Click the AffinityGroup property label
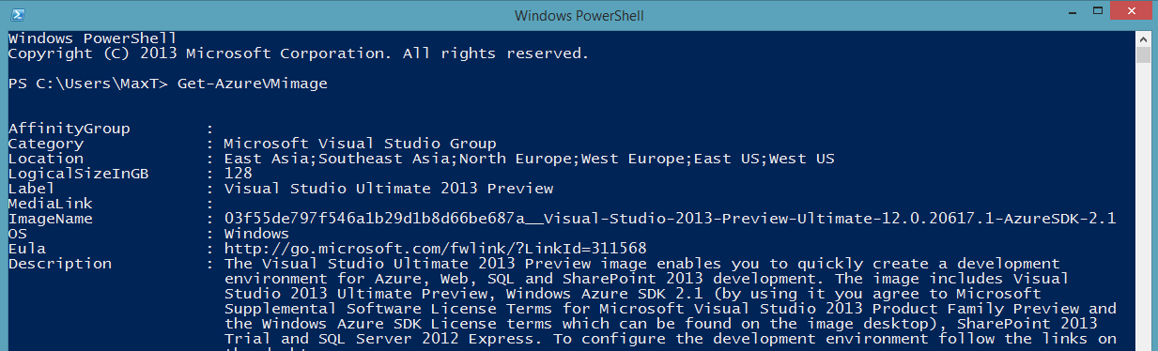This screenshot has height=351, width=1158. [x=69, y=129]
